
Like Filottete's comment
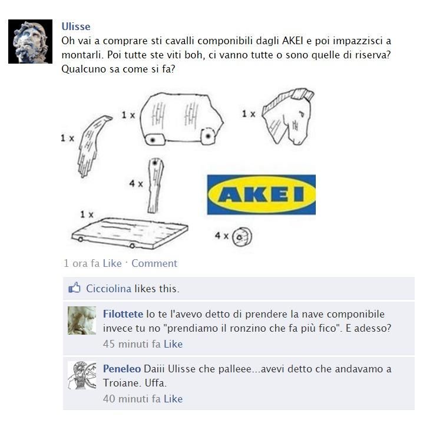point(173,344)
